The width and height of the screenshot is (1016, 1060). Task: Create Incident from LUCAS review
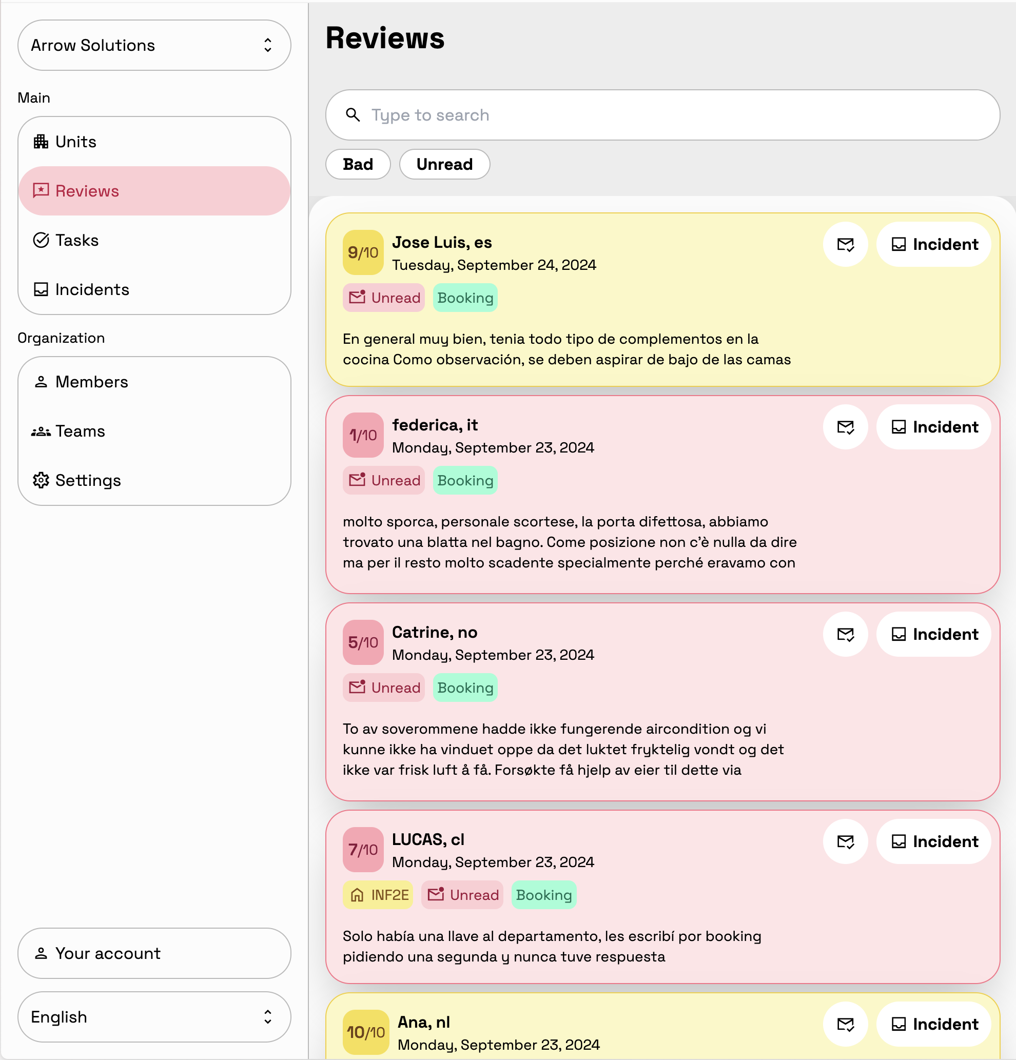coord(934,841)
